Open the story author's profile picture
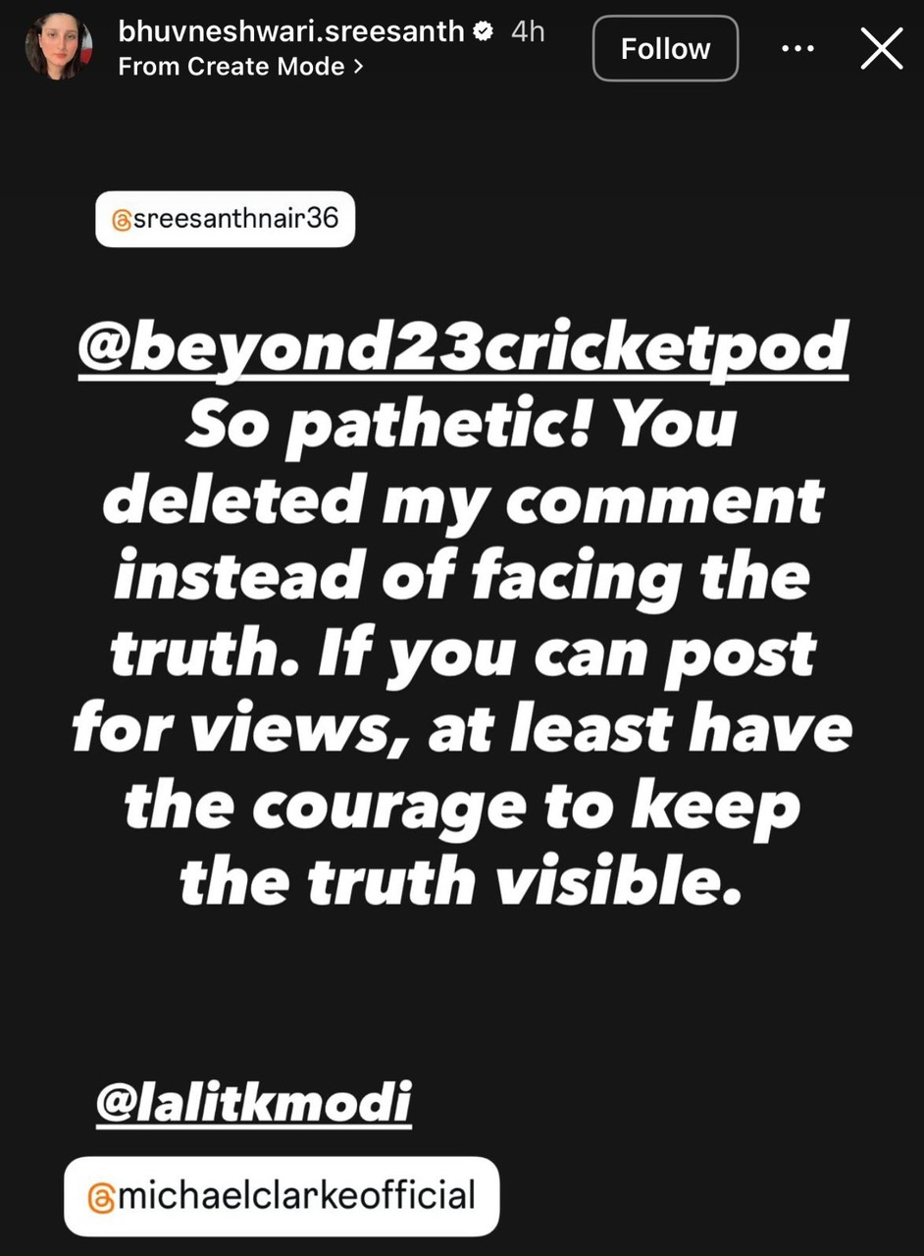Screen dimensions: 924x1256 [59, 46]
